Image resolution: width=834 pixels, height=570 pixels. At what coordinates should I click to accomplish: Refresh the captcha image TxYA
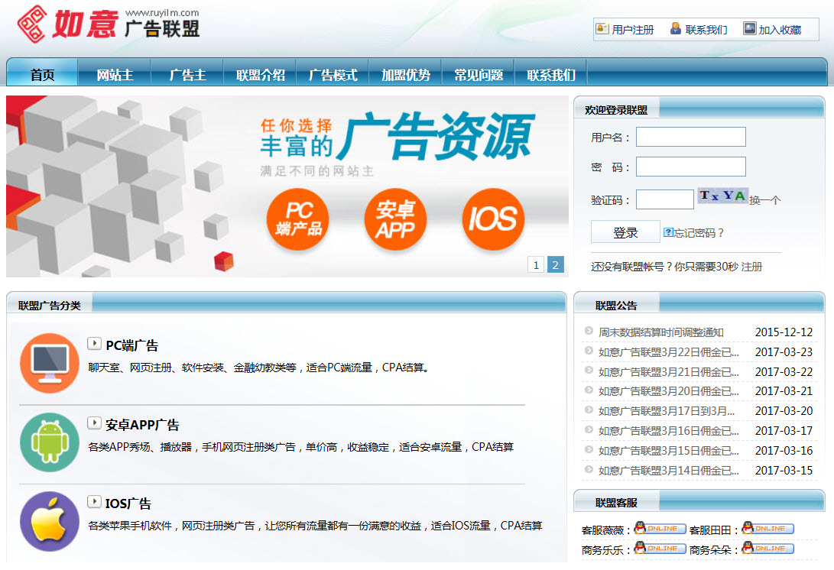point(722,196)
